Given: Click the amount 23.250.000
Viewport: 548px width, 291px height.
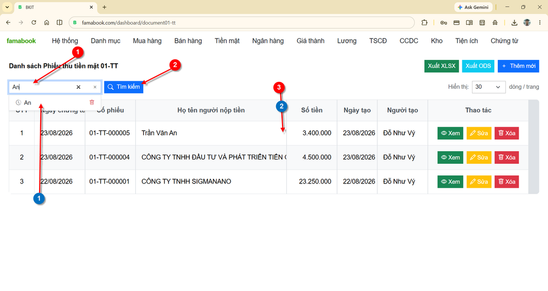Looking at the screenshot, I should coord(315,182).
